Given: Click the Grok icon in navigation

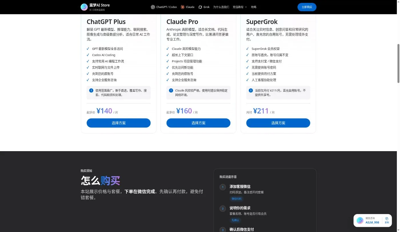Looking at the screenshot, I should tap(200, 7).
